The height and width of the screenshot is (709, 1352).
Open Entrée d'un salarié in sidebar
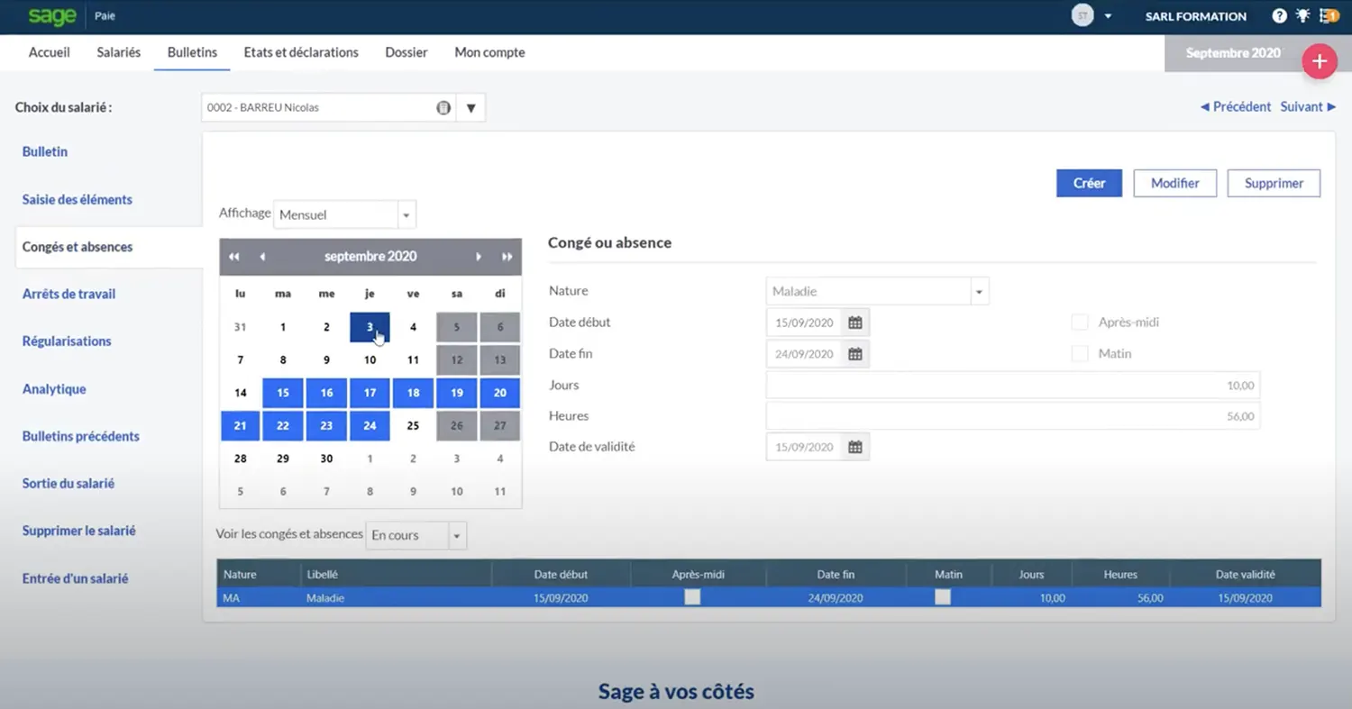[76, 578]
